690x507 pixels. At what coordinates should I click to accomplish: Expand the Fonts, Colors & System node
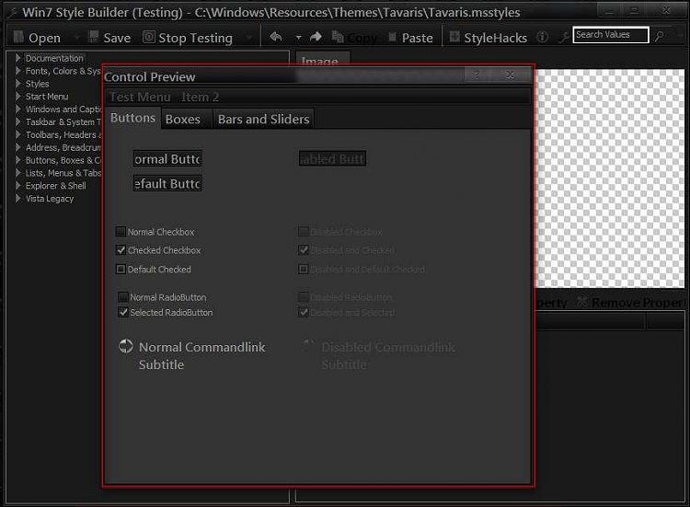click(18, 71)
